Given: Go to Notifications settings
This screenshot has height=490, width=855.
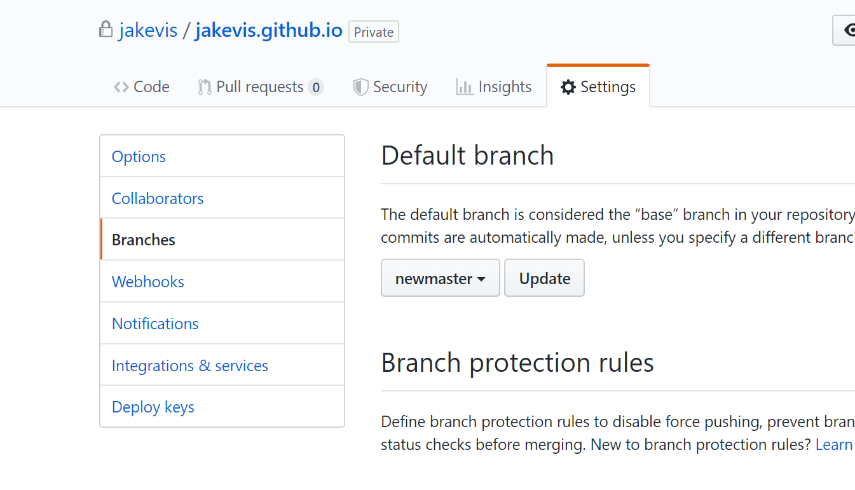Looking at the screenshot, I should (222, 323).
